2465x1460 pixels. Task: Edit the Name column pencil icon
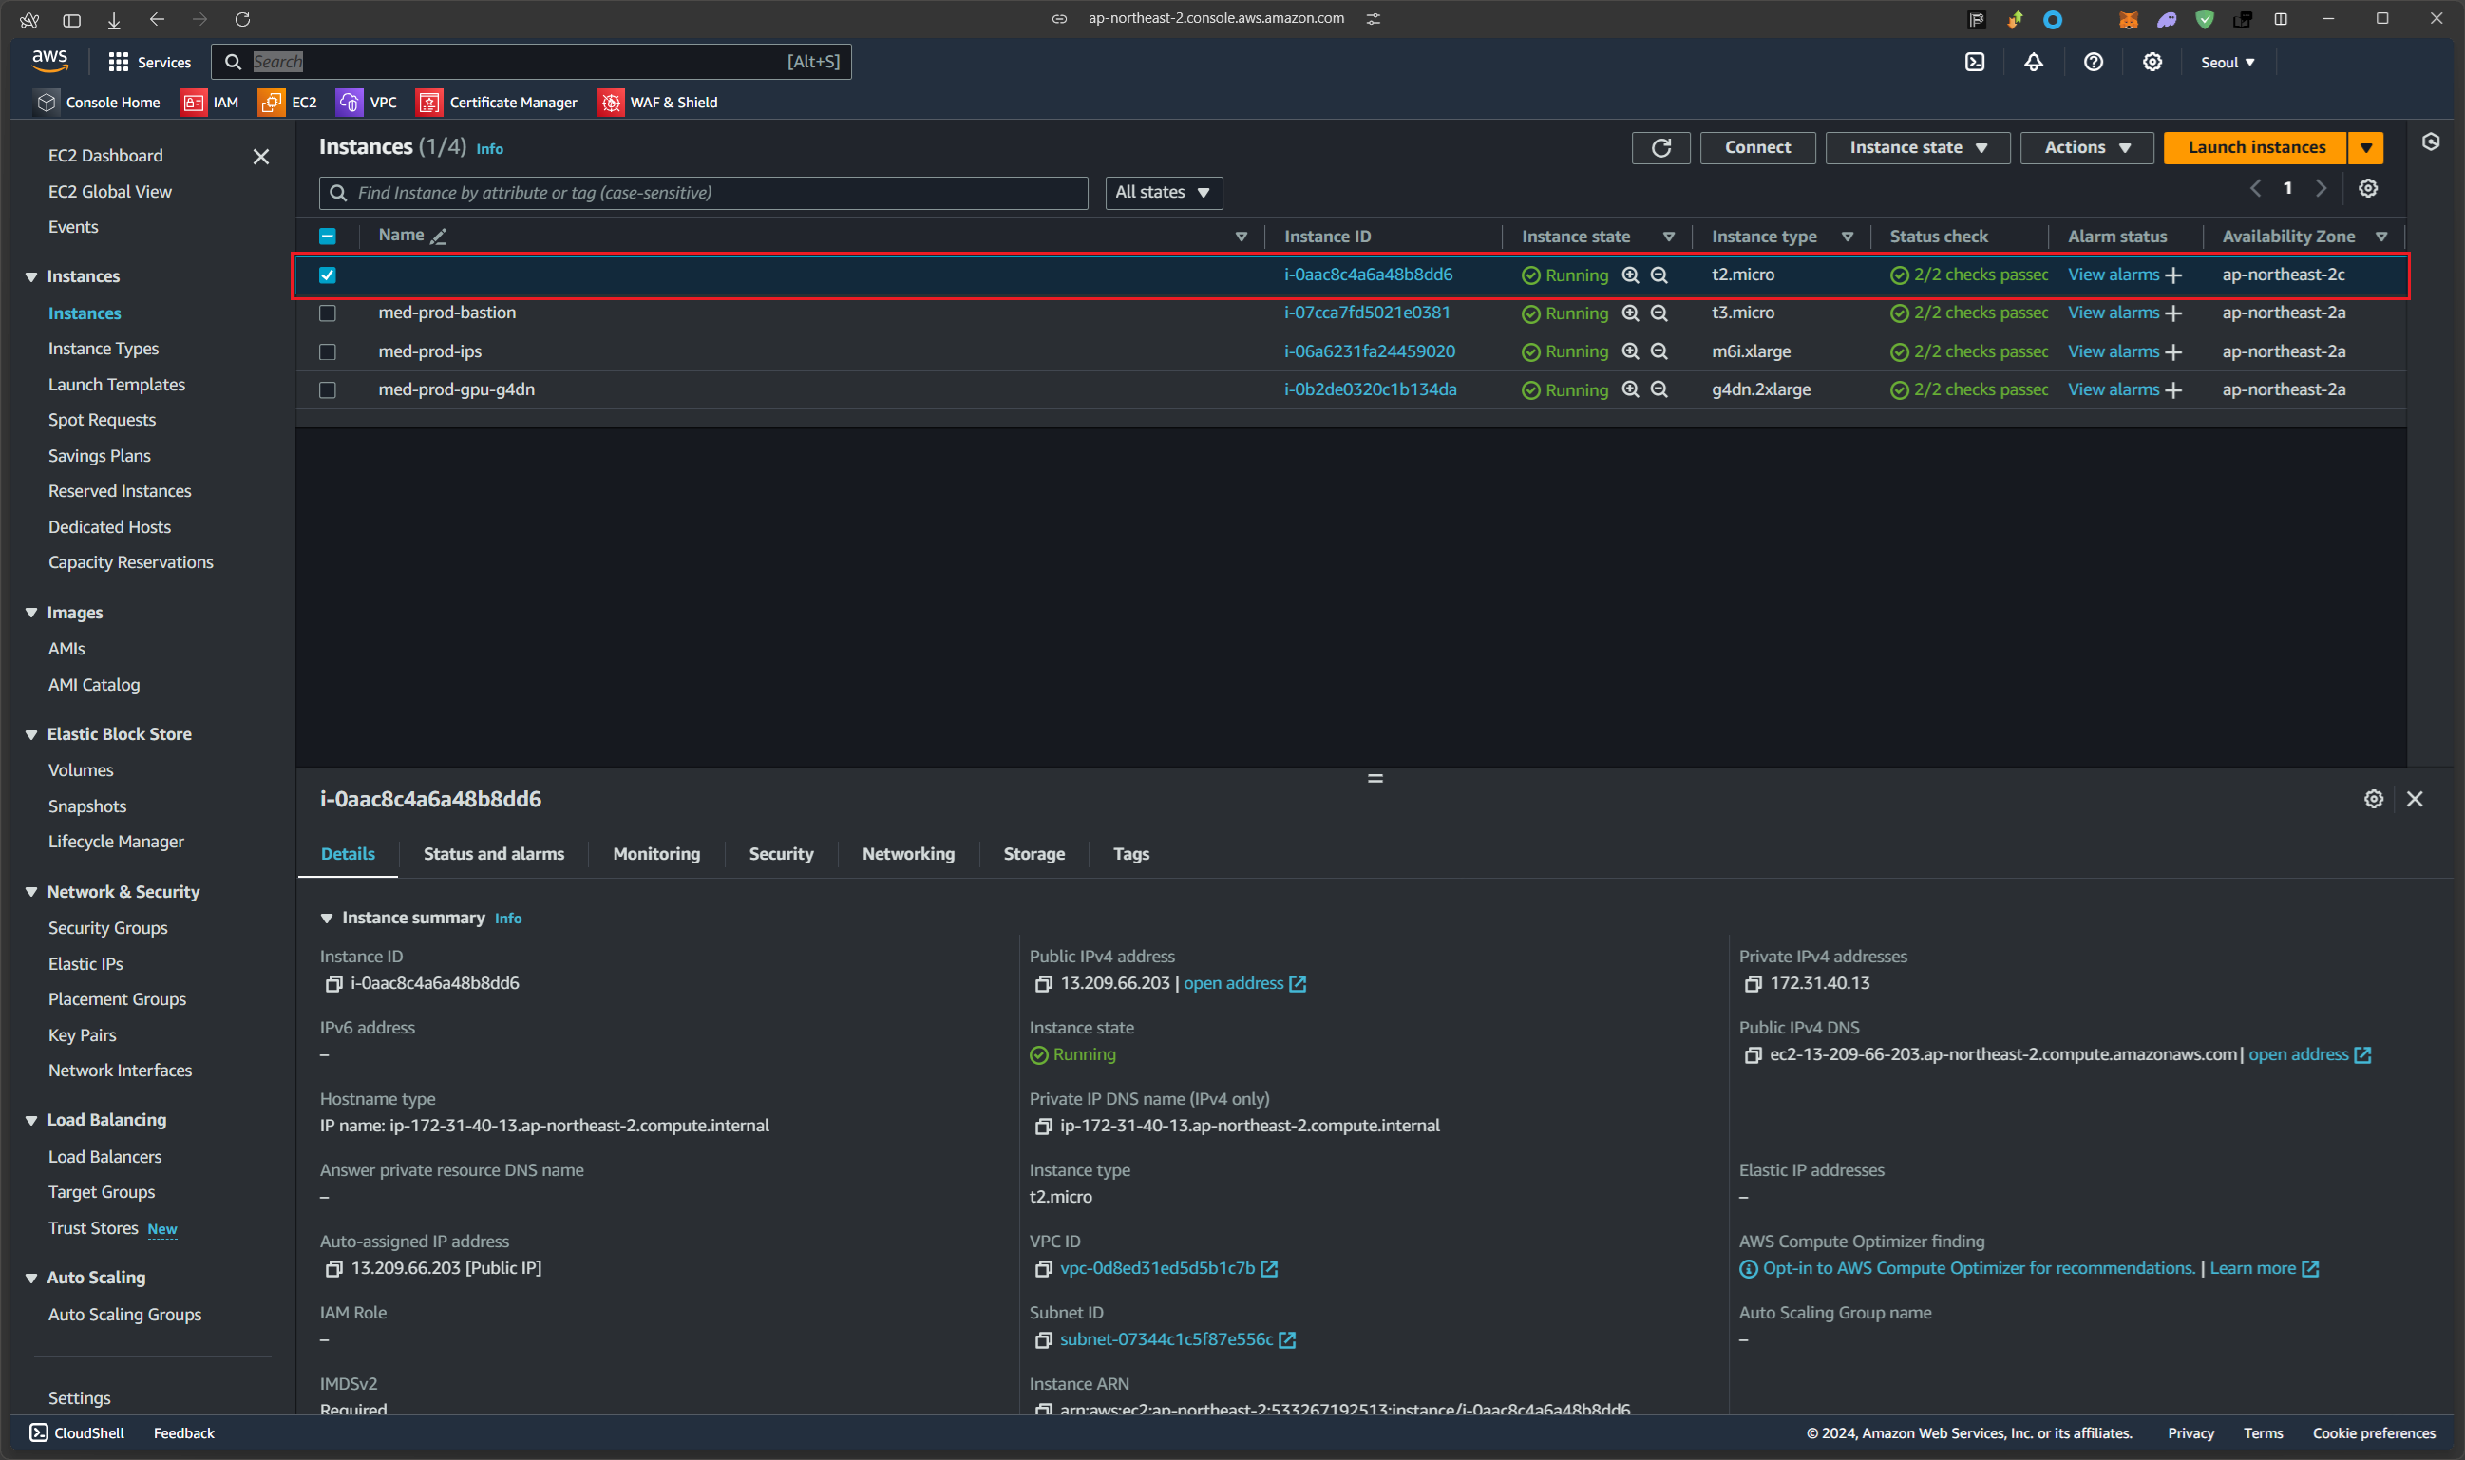439,237
